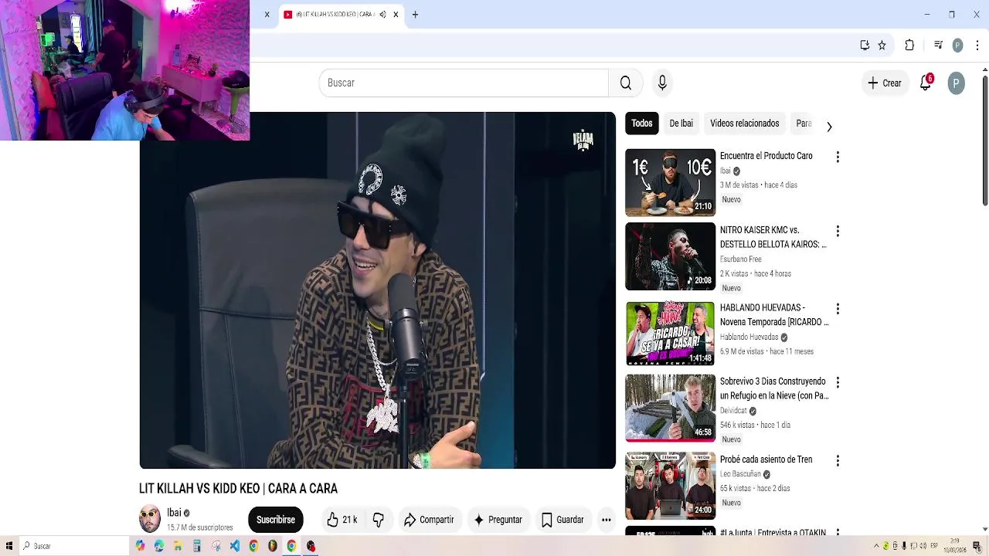Image resolution: width=989 pixels, height=556 pixels.
Task: Open Preguntar AI assistant button
Action: (x=498, y=520)
